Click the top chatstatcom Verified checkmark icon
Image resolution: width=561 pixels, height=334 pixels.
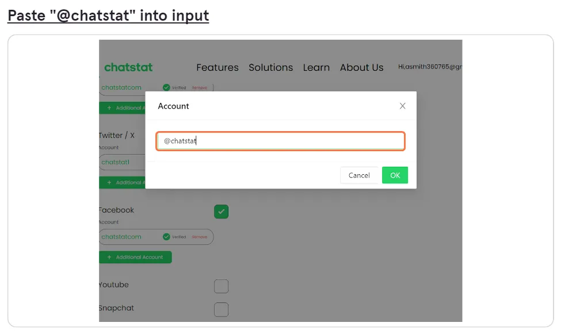tap(166, 87)
